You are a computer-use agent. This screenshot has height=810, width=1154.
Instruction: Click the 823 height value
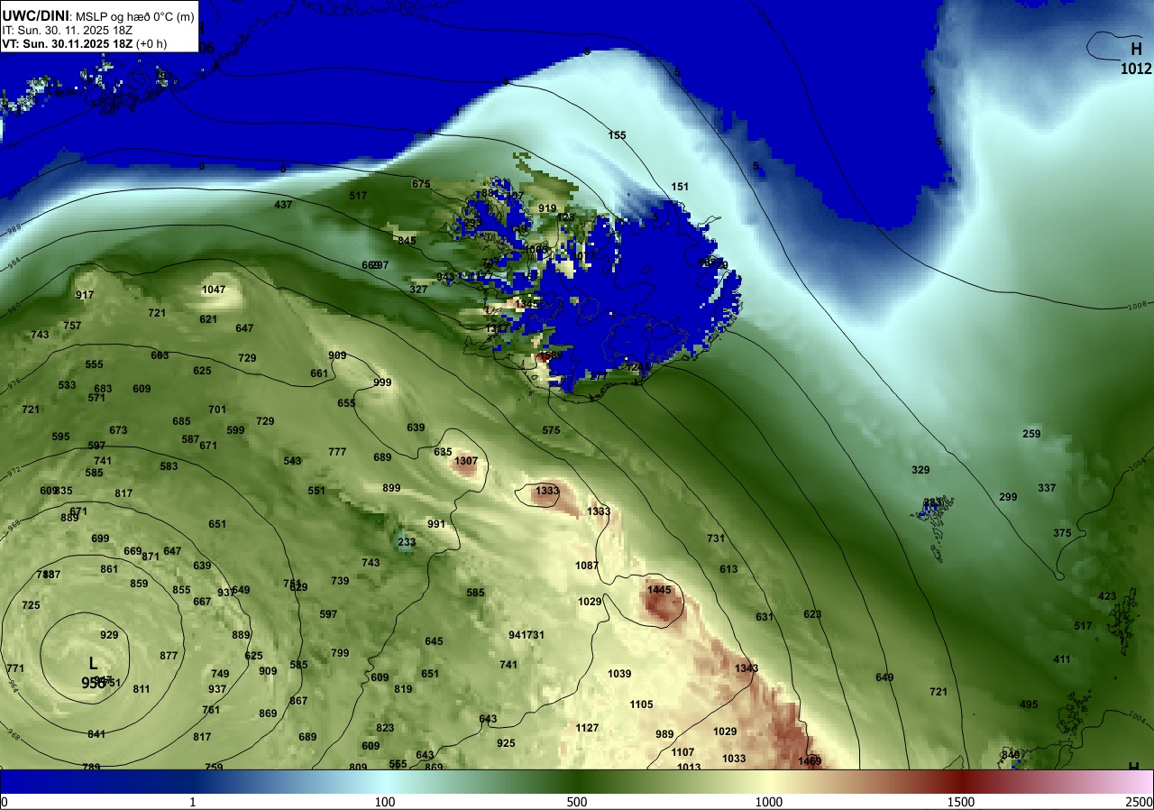click(x=385, y=728)
